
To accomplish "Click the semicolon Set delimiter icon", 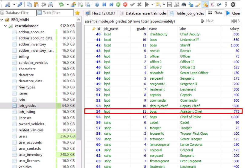I will click(x=226, y=5).
